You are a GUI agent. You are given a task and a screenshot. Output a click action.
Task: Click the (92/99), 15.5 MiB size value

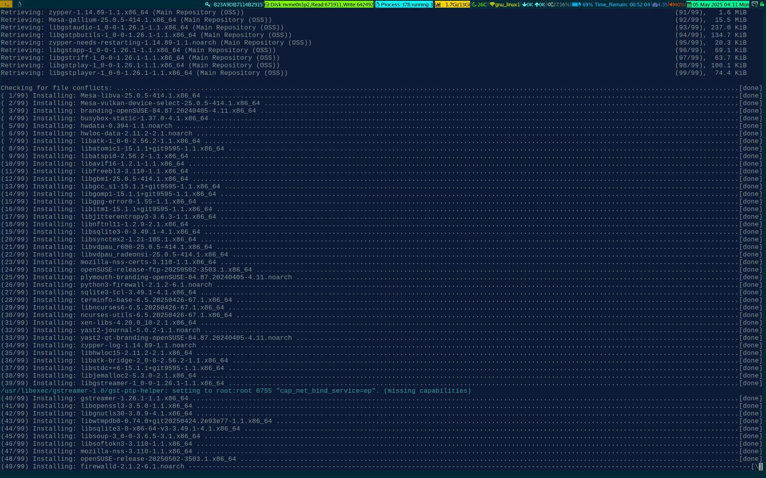pyautogui.click(x=711, y=20)
